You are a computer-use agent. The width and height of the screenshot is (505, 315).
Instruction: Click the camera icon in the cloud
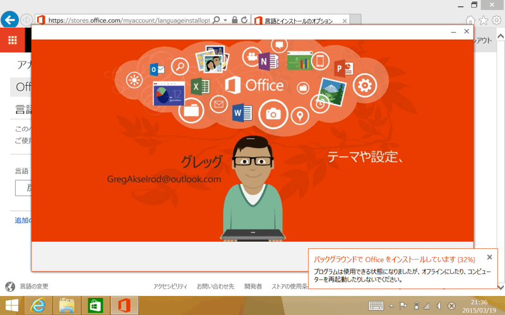[x=273, y=114]
